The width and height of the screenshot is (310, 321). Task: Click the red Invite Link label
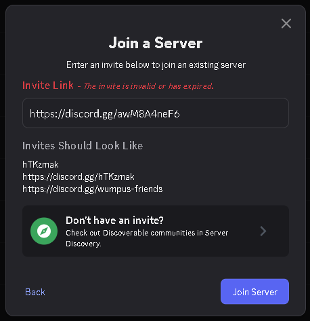48,86
